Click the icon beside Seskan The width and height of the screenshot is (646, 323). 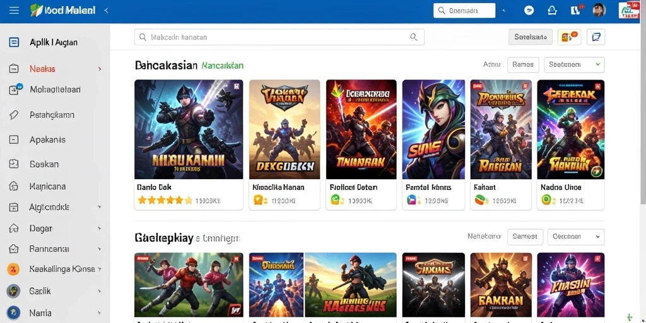click(14, 164)
